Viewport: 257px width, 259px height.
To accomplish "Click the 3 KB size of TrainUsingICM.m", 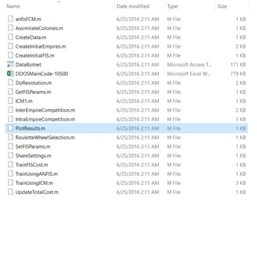I will (241, 183).
